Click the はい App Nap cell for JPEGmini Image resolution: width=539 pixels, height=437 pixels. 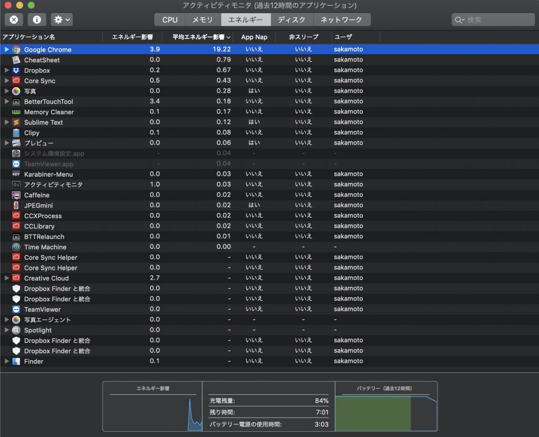(x=254, y=205)
